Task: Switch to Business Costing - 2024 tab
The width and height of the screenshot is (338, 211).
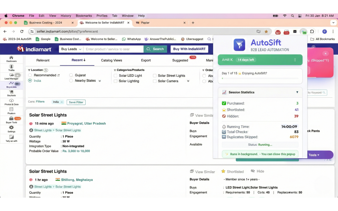Action: (49, 23)
